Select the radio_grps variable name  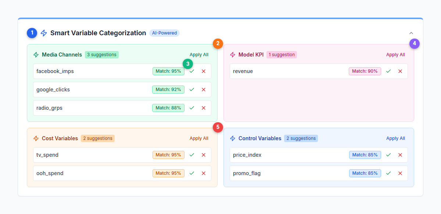tap(50, 108)
